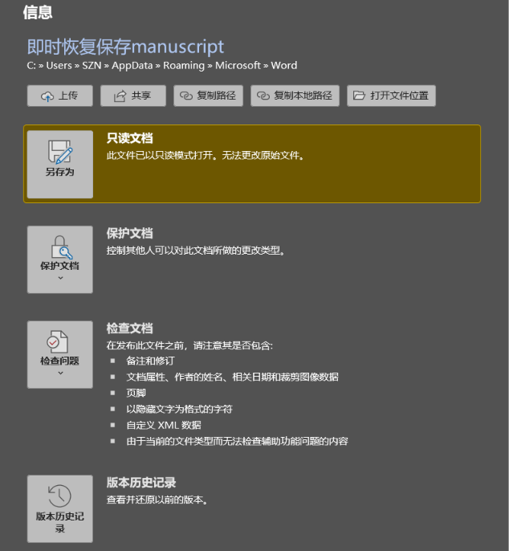Click the 复制路径 button
This screenshot has width=509, height=551.
click(x=208, y=96)
